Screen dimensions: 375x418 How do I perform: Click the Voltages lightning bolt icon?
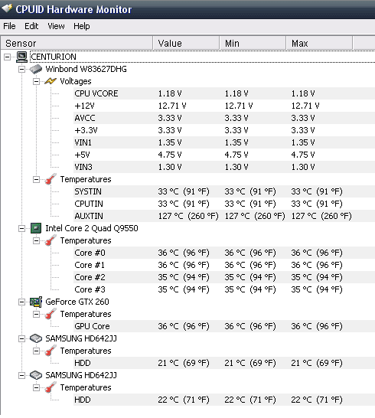tap(51, 81)
